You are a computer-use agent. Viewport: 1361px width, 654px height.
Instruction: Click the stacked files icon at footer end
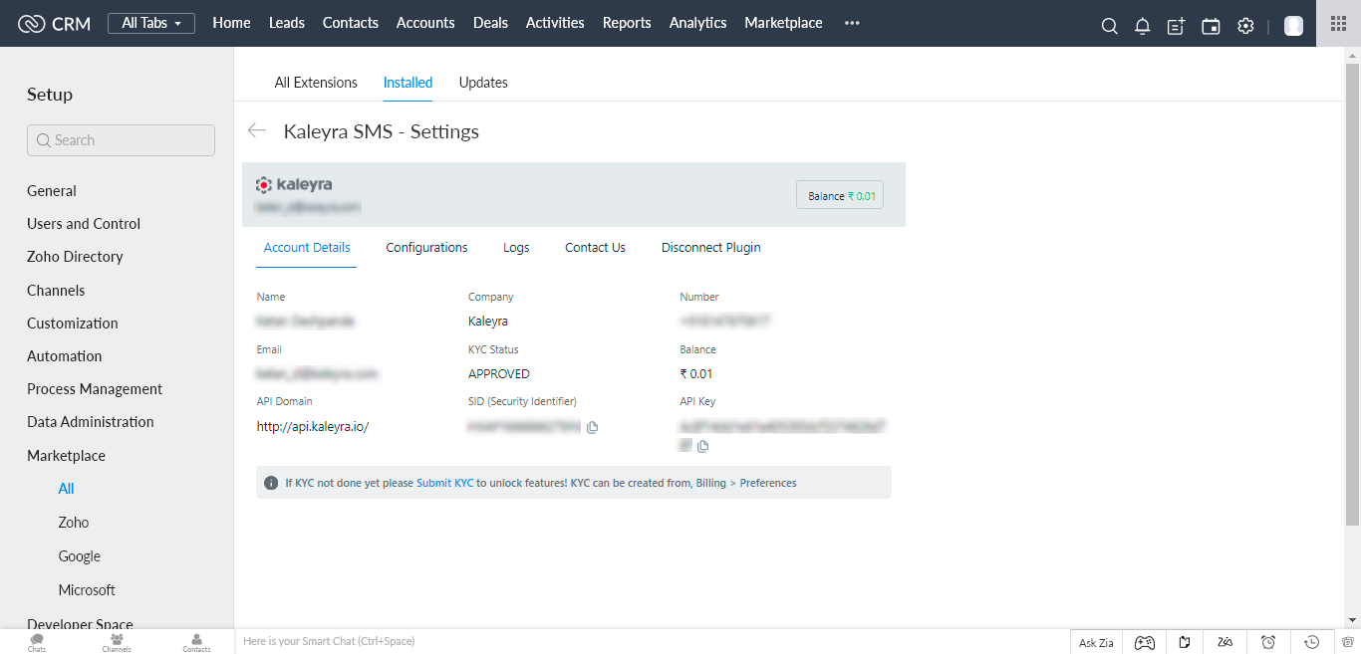pos(1347,642)
